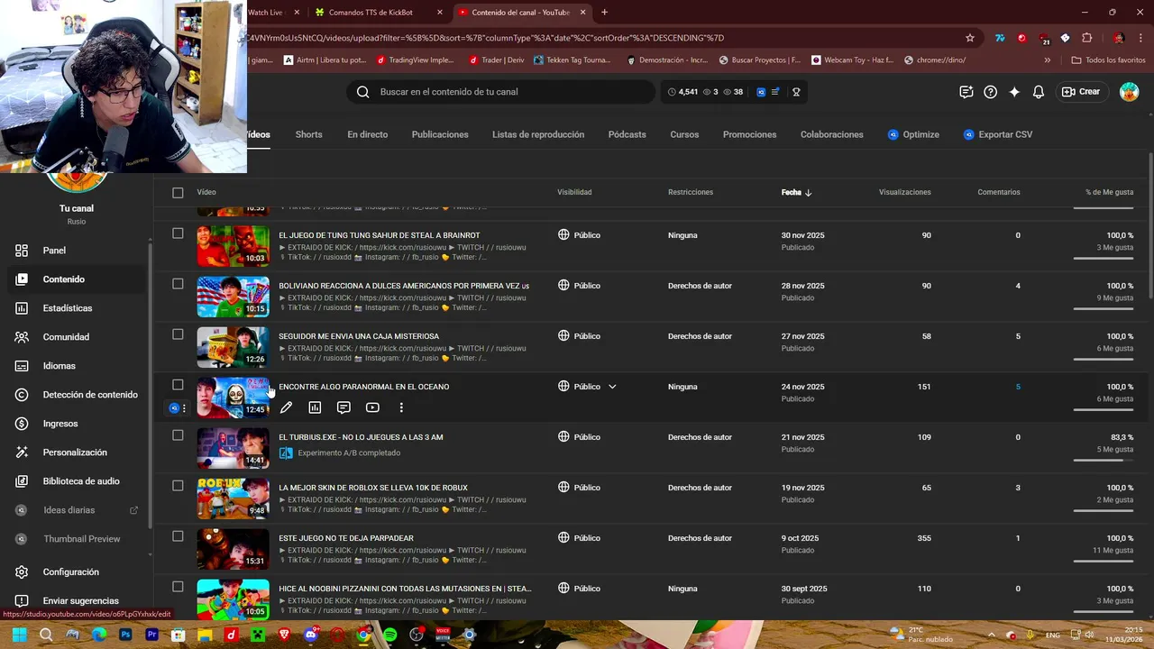Click the search box Buscar en el contenido de tu canal
This screenshot has width=1154, height=649.
[501, 92]
